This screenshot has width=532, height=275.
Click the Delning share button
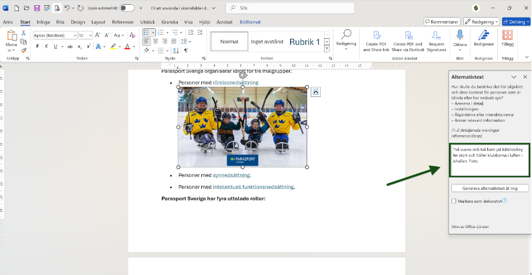516,22
